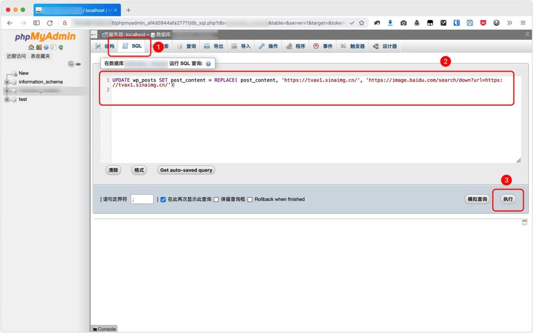The width and height of the screenshot is (533, 333).
Task: Click the Pocket save icon in toolbar
Action: (x=483, y=23)
